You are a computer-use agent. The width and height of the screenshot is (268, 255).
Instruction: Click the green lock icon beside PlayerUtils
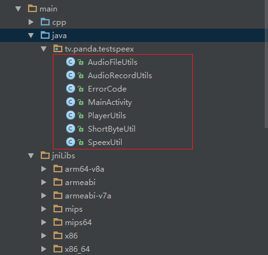pyautogui.click(x=80, y=116)
